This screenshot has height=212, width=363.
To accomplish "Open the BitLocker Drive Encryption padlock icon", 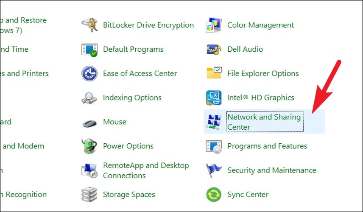I will [89, 25].
